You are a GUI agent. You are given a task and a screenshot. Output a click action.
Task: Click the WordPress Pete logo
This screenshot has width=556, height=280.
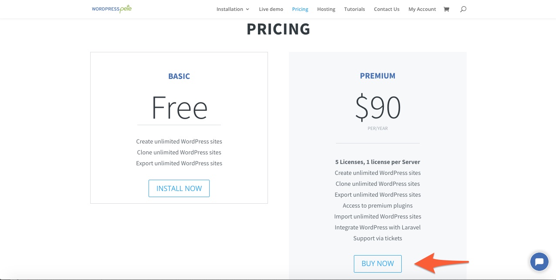click(x=112, y=9)
